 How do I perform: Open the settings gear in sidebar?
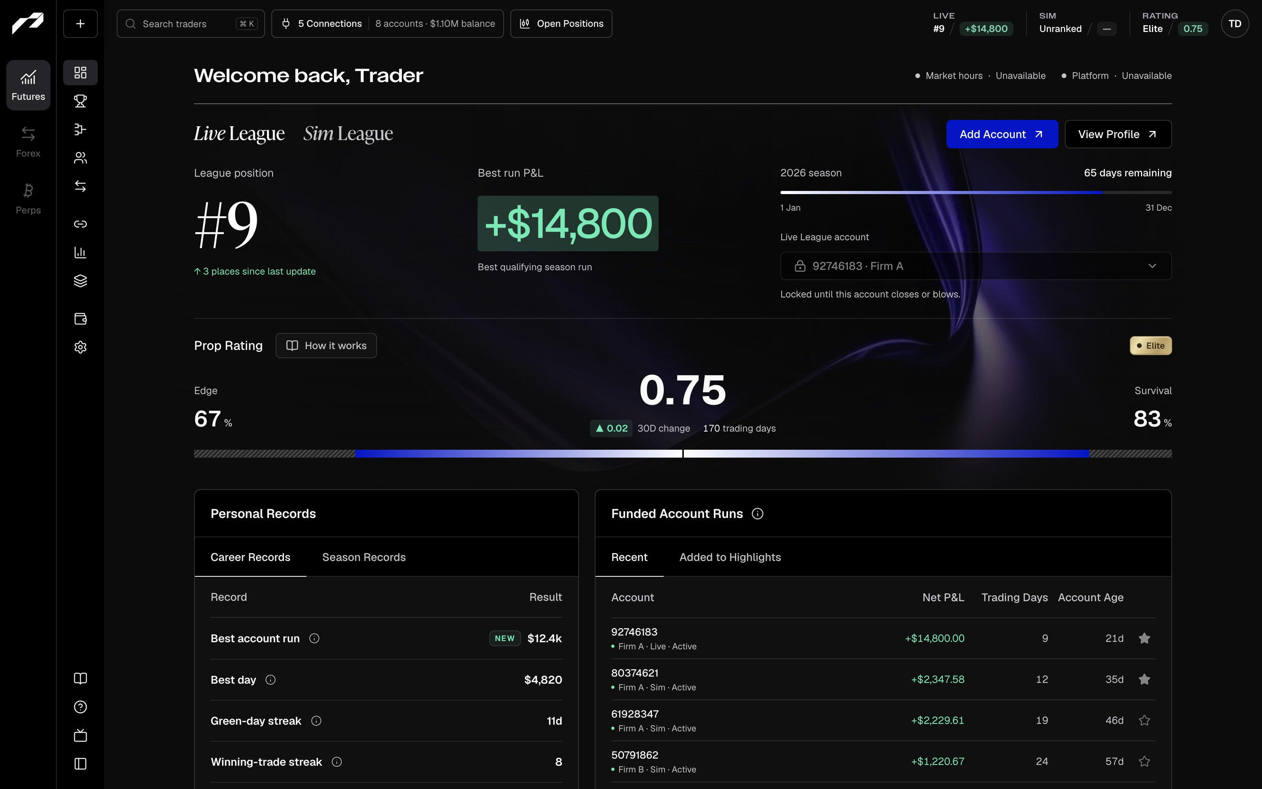click(x=80, y=347)
